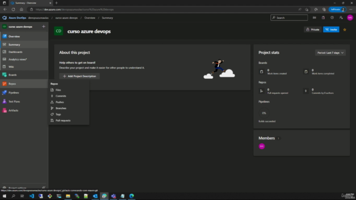
Task: Click the Private visibility button
Action: click(x=313, y=29)
